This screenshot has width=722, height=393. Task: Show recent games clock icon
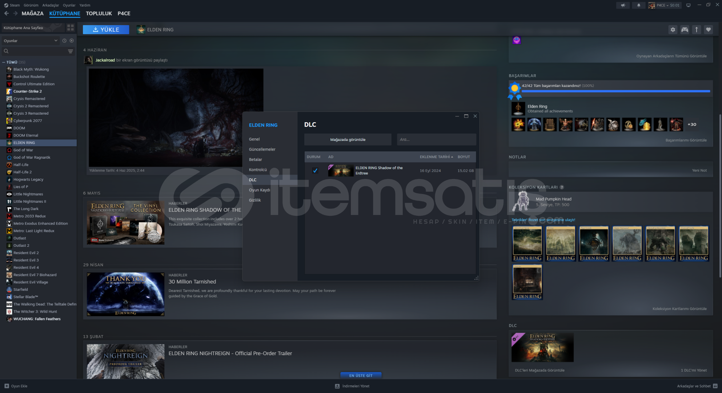click(x=64, y=41)
